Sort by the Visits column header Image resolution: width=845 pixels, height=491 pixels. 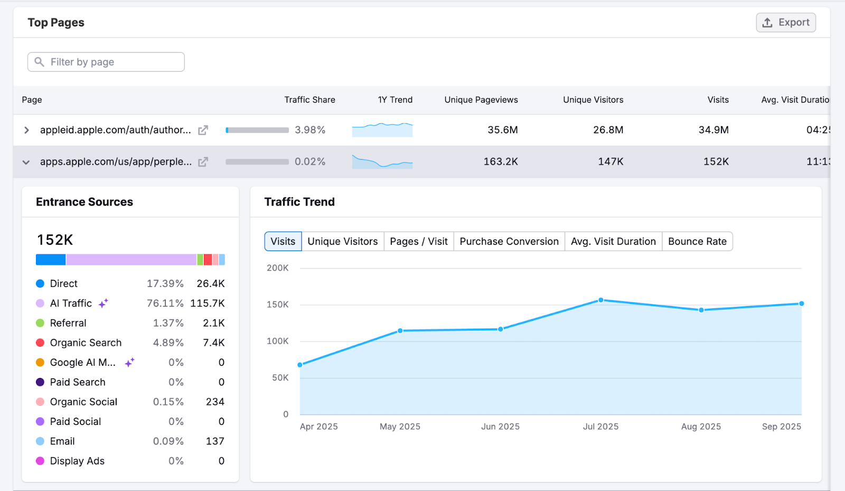[x=718, y=99]
